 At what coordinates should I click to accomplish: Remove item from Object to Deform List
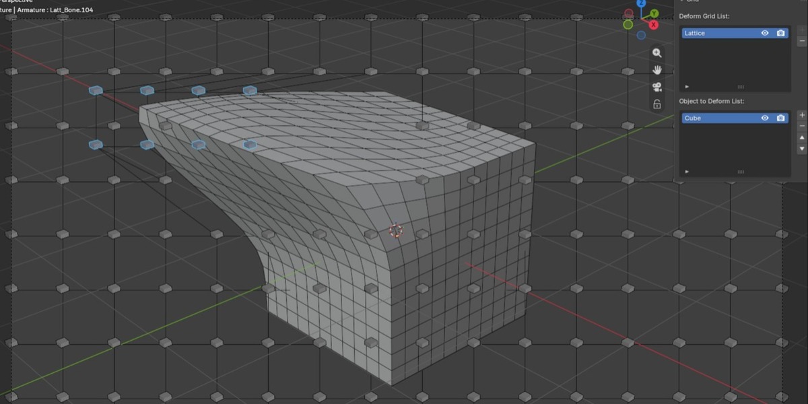pos(801,126)
